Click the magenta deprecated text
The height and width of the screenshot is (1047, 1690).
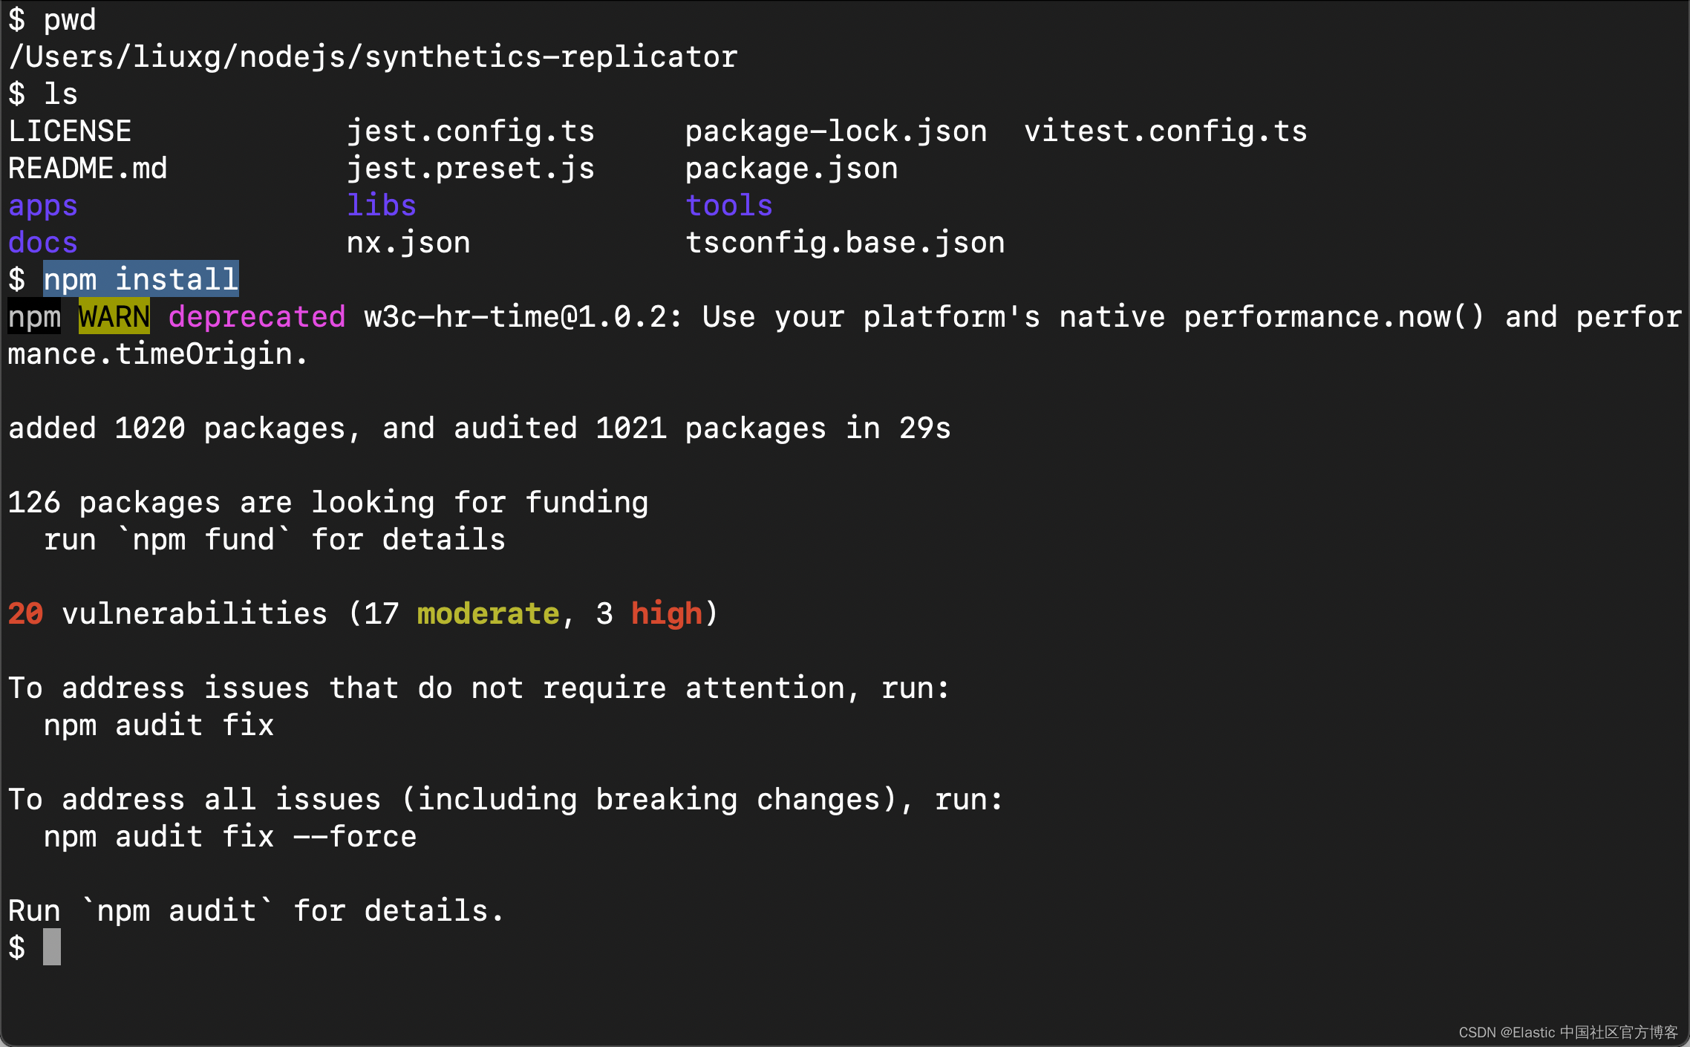click(x=257, y=317)
